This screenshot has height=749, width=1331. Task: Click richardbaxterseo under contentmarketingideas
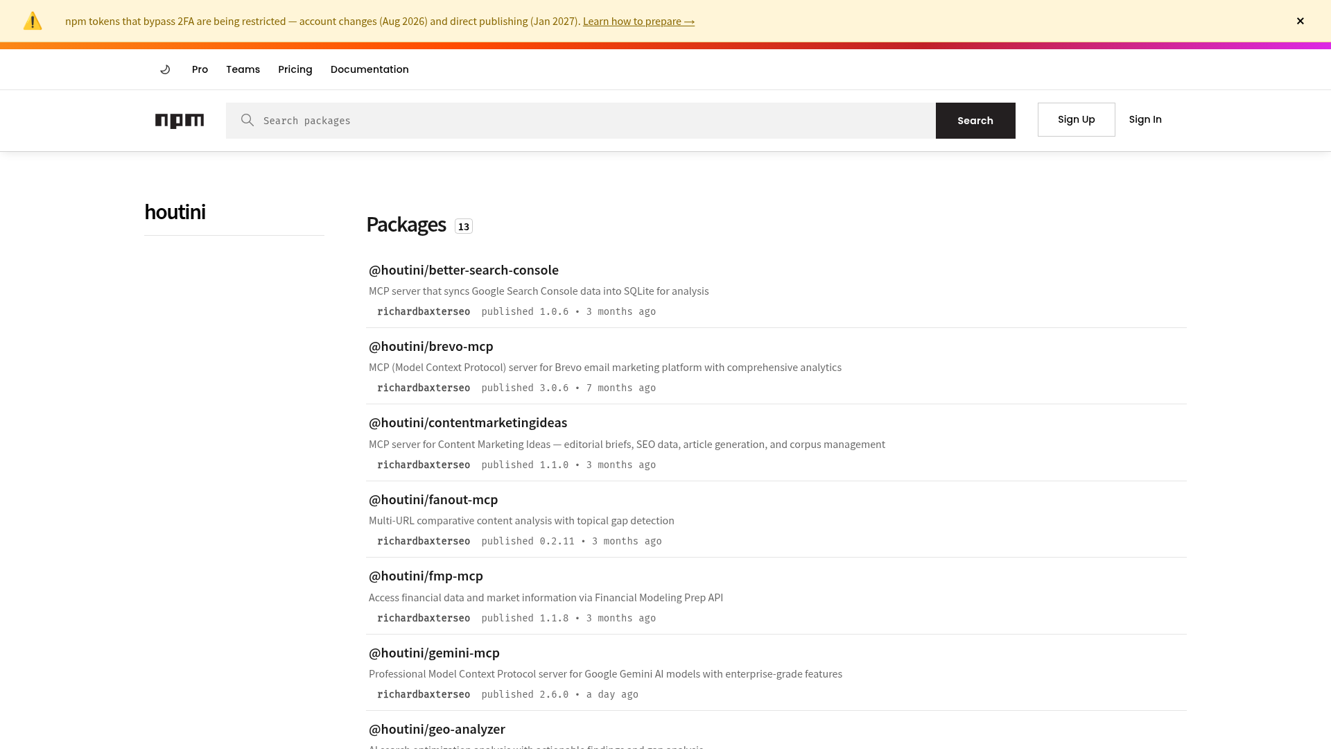coord(424,465)
